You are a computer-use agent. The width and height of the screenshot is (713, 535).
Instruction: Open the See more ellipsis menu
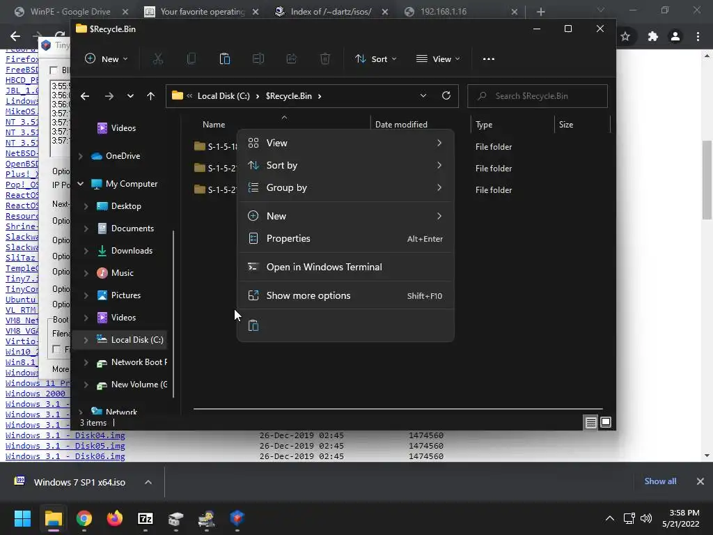(x=488, y=59)
